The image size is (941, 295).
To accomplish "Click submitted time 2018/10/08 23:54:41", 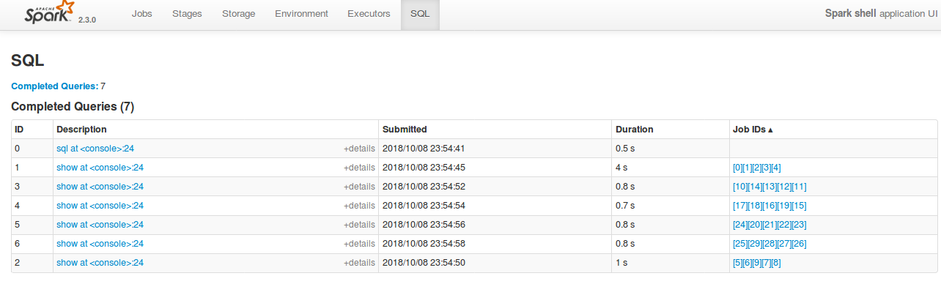I will [x=424, y=149].
